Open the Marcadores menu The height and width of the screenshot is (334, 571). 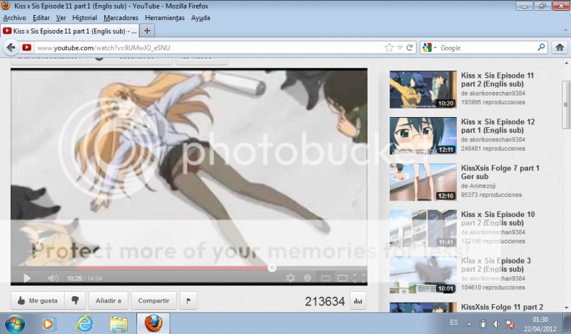121,17
